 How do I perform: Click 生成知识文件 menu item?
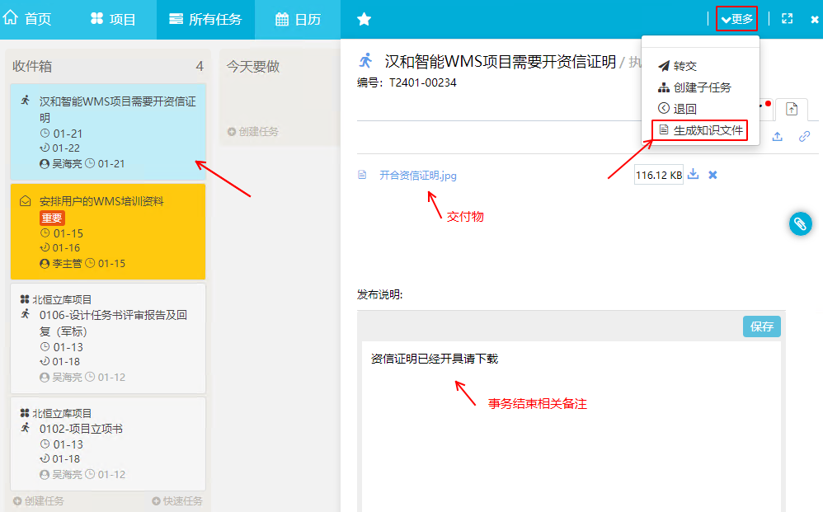tap(708, 130)
